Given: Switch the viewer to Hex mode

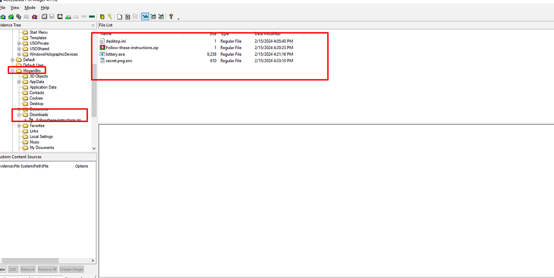Looking at the screenshot, I should 161,17.
